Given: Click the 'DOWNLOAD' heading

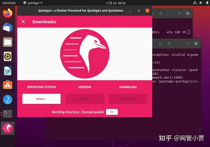Looking at the screenshot, I should (x=128, y=87).
